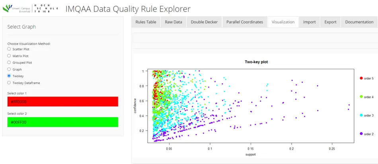Switch to the Raw Data tab
This screenshot has height=164, width=378.
tap(173, 22)
